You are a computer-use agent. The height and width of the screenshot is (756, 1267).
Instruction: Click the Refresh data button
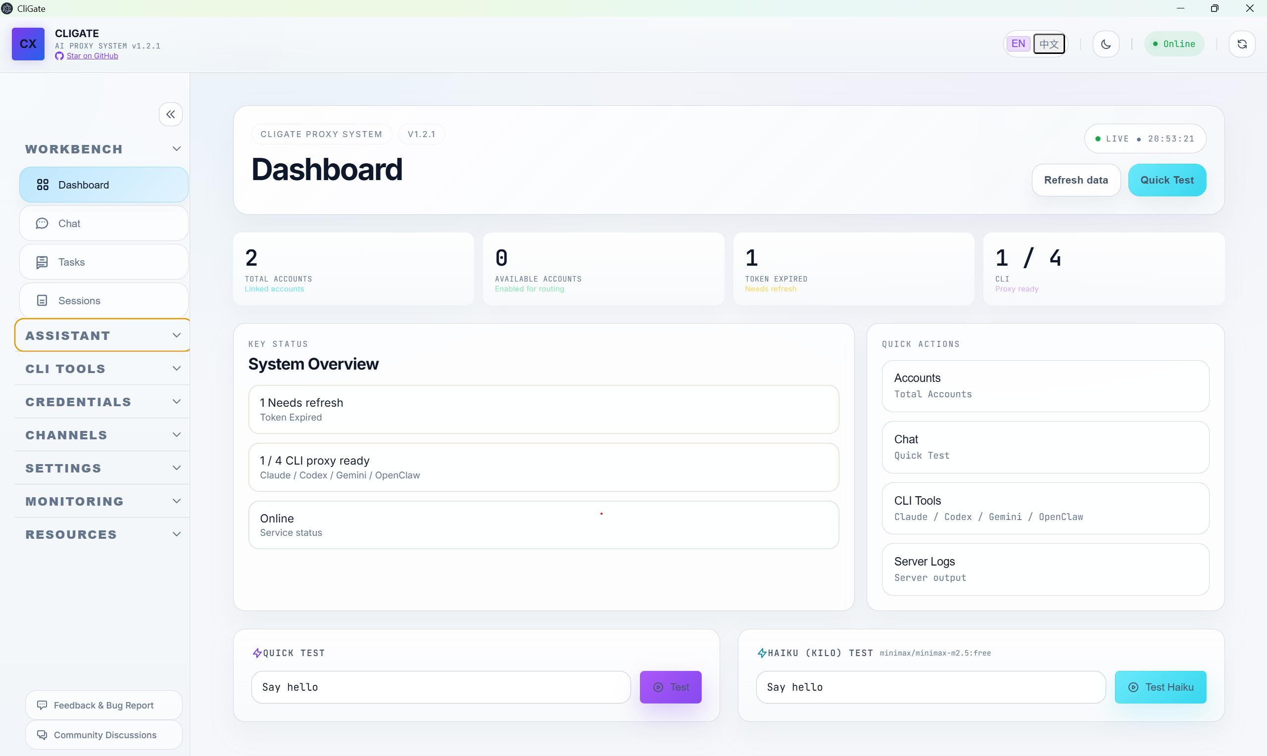click(1076, 180)
